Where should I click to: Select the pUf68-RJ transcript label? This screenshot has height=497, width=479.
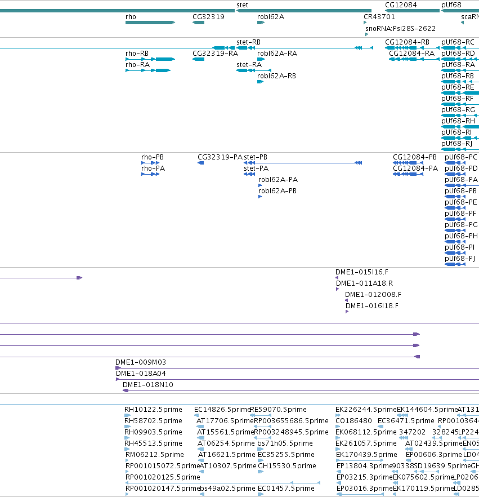pyautogui.click(x=457, y=144)
